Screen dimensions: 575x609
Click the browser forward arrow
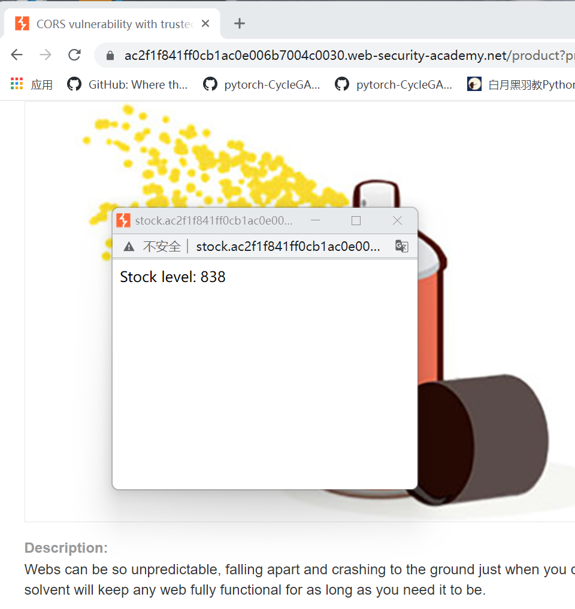coord(46,54)
